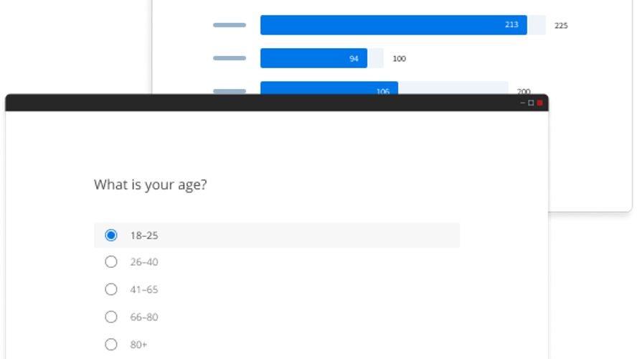Click the blue bar showing 94
The height and width of the screenshot is (359, 637).
[x=313, y=59]
